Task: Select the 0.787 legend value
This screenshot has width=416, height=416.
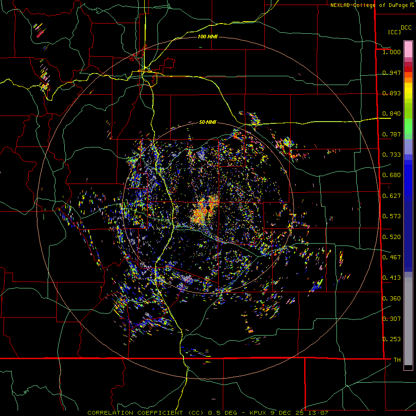Action: pyautogui.click(x=392, y=134)
